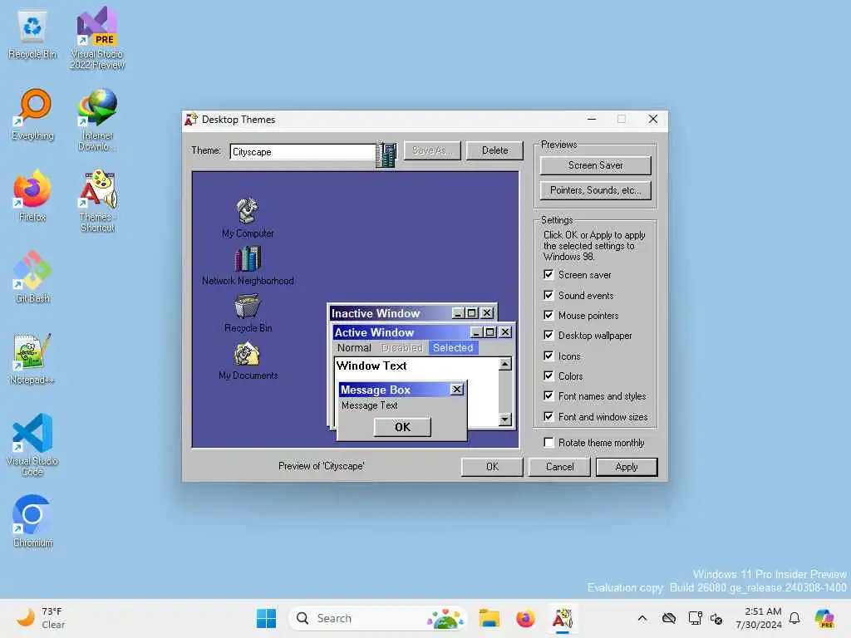Click the preview scrollbar up arrow
Screen dimensions: 851x638
(504, 364)
